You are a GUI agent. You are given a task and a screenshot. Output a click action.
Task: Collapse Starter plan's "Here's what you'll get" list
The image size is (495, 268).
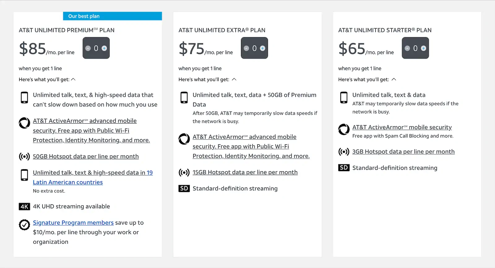pos(394,80)
